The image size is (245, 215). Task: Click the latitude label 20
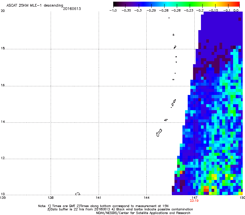click(x=3, y=11)
